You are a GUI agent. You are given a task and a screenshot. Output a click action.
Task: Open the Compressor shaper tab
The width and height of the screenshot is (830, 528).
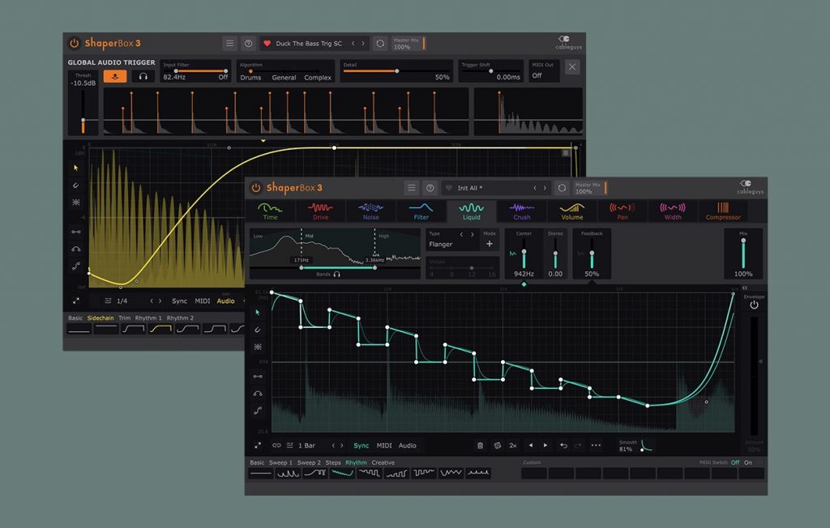722,211
